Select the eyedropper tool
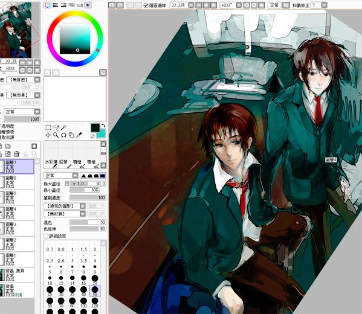362x314 pixels. coord(79,135)
